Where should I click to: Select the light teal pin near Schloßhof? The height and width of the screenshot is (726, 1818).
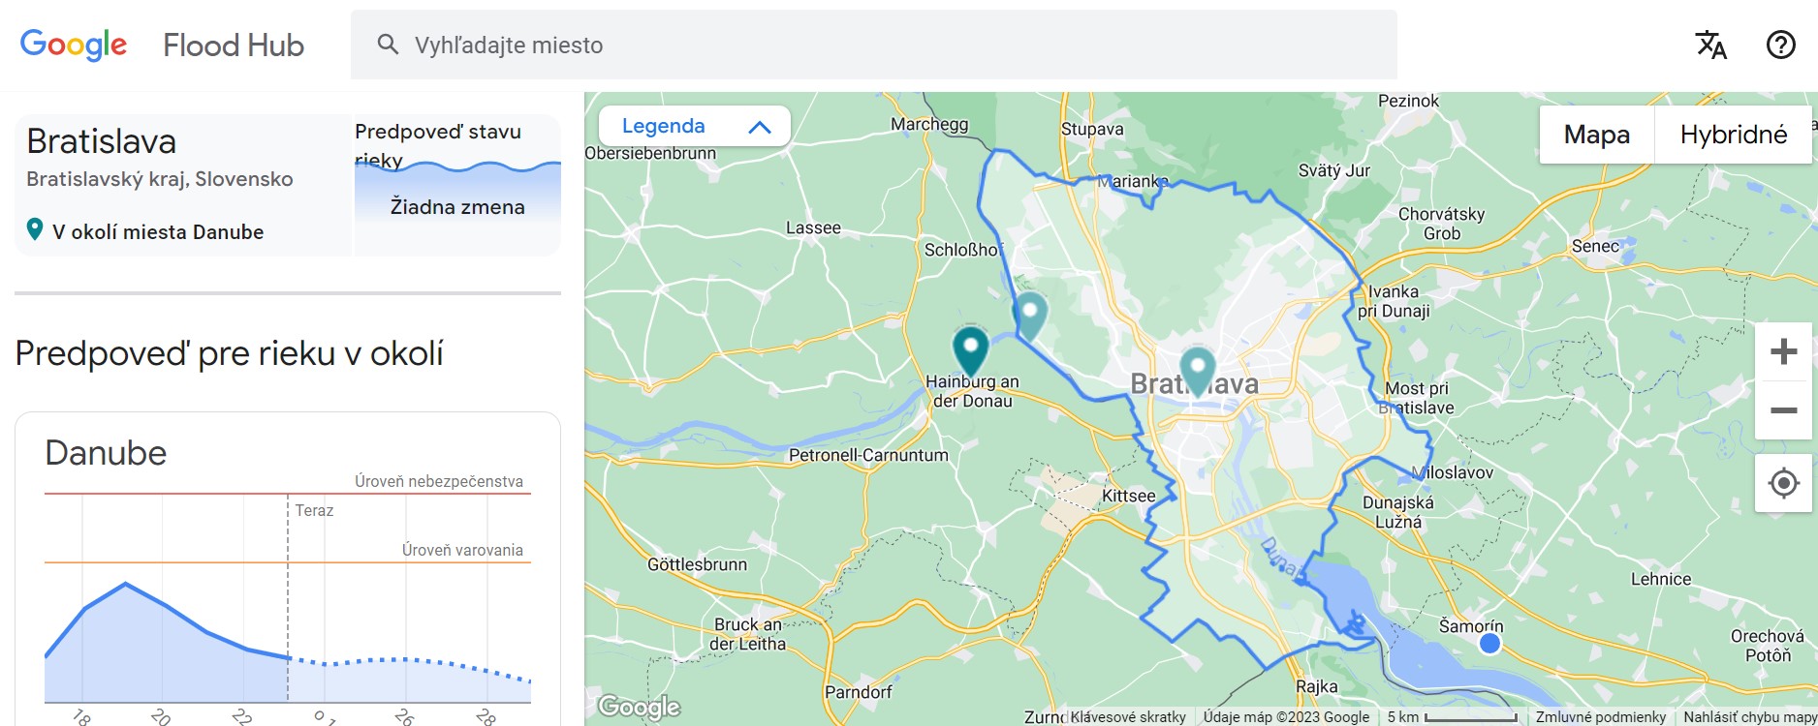1030,316
